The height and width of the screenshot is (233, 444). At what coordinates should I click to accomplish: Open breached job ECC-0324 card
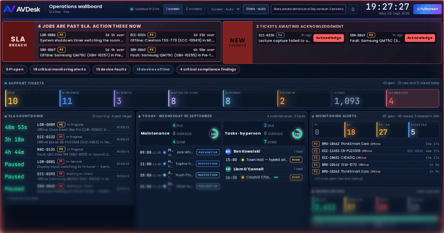click(x=172, y=38)
